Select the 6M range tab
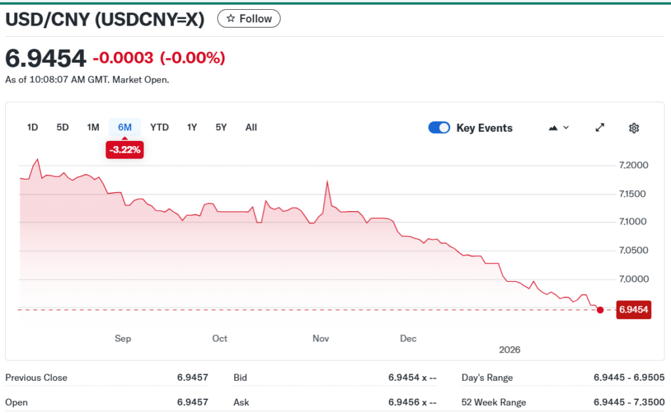The width and height of the screenshot is (671, 413). (125, 127)
